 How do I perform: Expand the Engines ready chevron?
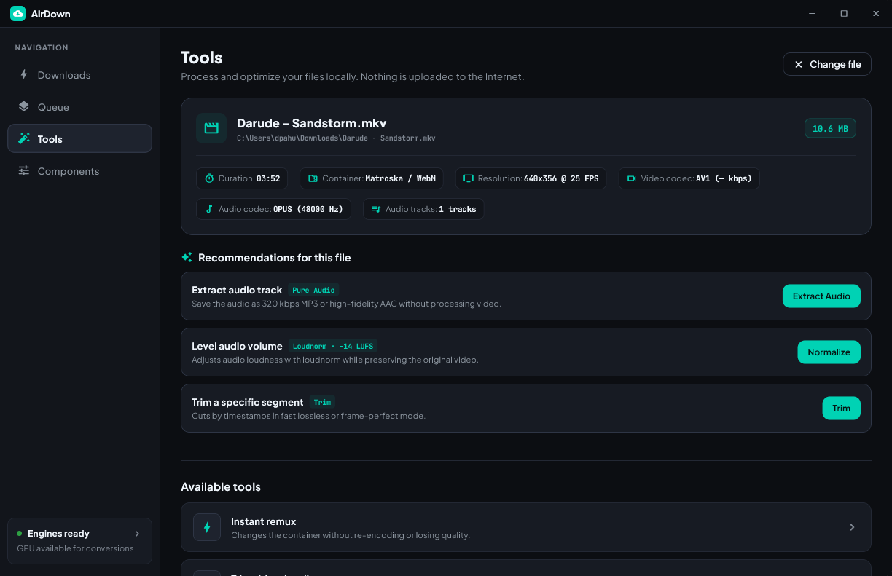pyautogui.click(x=137, y=534)
